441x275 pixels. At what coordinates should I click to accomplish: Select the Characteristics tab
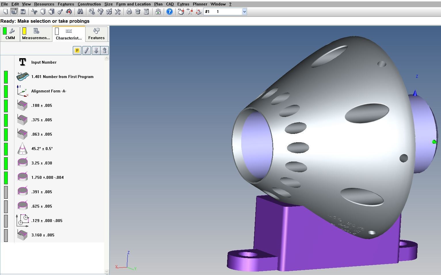(x=69, y=34)
